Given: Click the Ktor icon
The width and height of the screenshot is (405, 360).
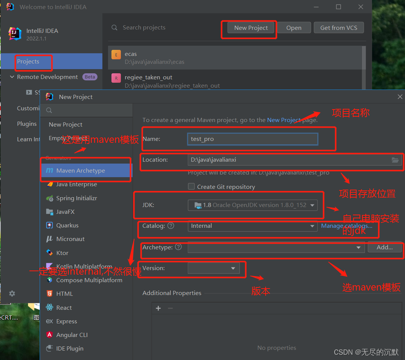Looking at the screenshot, I should point(49,252).
